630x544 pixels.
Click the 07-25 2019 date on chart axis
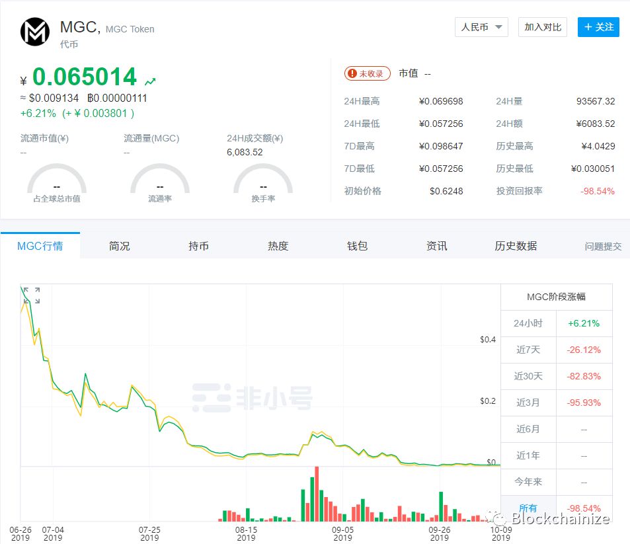pyautogui.click(x=149, y=533)
